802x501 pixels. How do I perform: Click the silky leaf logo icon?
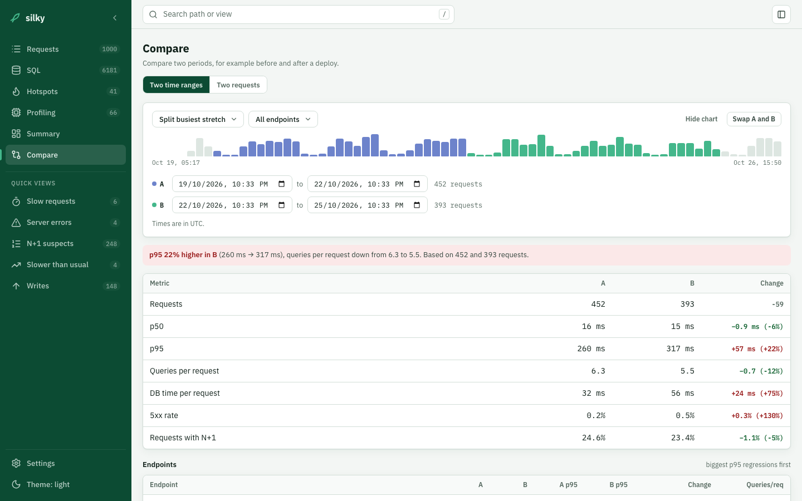click(16, 18)
